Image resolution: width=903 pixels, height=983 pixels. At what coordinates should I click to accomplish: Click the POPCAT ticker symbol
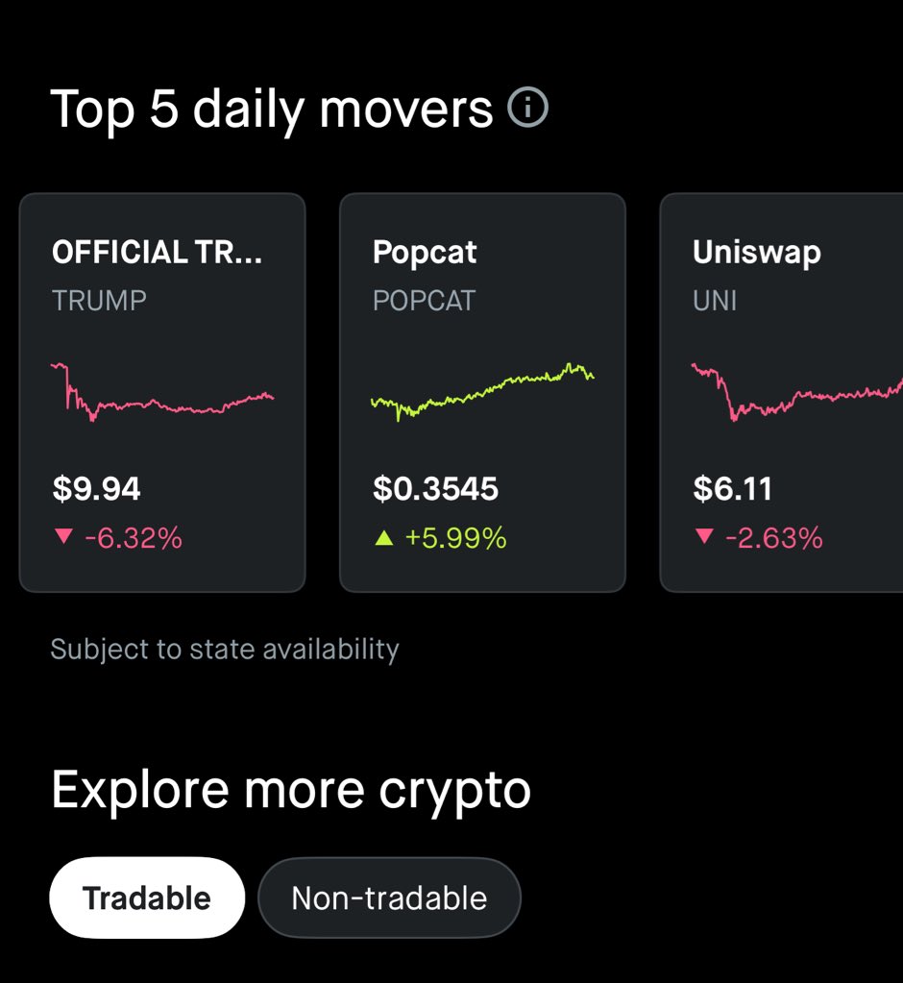pyautogui.click(x=425, y=301)
